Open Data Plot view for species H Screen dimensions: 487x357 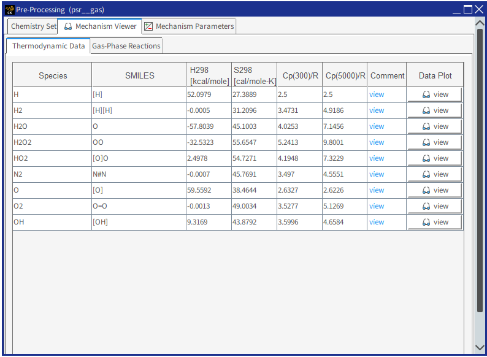click(x=435, y=94)
